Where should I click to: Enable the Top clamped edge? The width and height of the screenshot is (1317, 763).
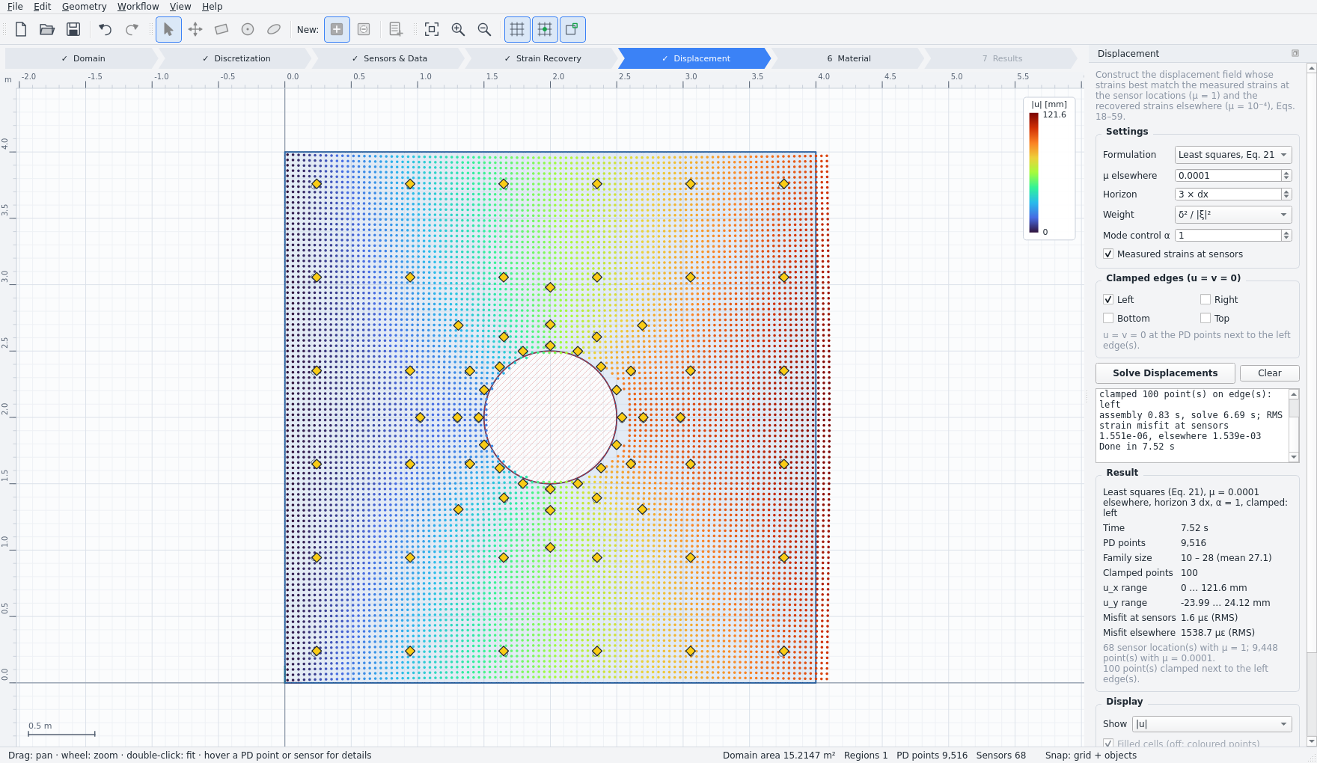pyautogui.click(x=1206, y=318)
